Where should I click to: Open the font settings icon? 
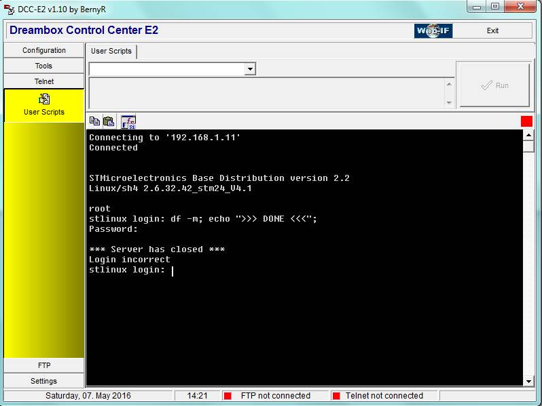pos(128,122)
